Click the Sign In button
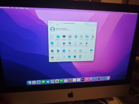The image size is (139, 104). tap(93, 30)
